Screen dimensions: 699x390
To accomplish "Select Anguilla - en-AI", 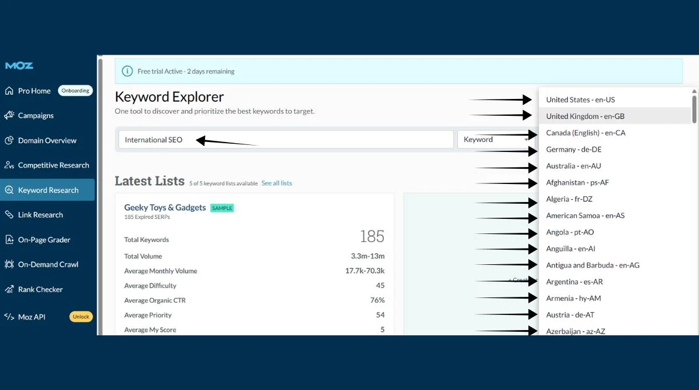I will point(615,249).
